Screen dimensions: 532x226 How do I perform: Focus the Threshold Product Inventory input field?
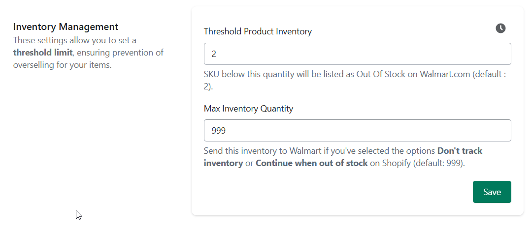357,54
